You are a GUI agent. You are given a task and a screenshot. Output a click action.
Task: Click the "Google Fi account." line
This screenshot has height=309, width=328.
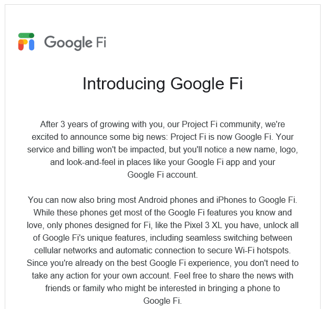pyautogui.click(x=162, y=174)
